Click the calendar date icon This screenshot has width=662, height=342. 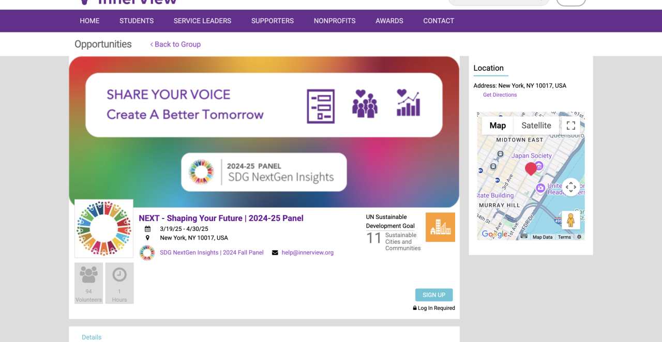147,229
